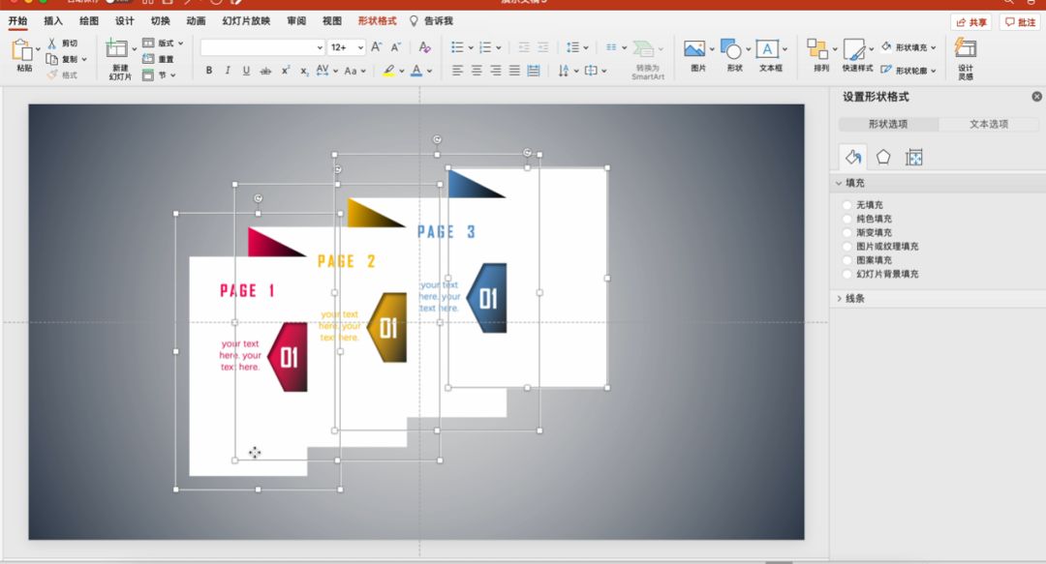
Task: Open the Size & Properties tab in format pane
Action: pos(914,158)
